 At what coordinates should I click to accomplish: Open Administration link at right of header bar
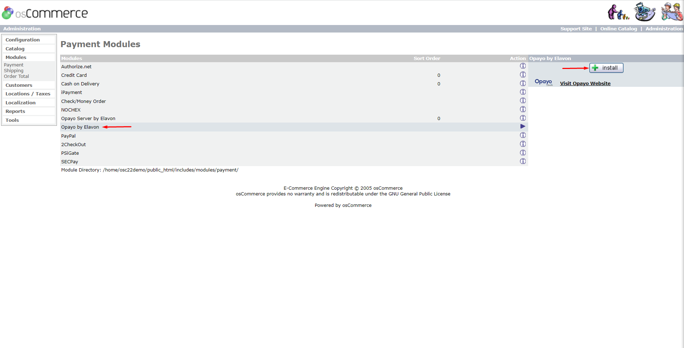tap(664, 29)
